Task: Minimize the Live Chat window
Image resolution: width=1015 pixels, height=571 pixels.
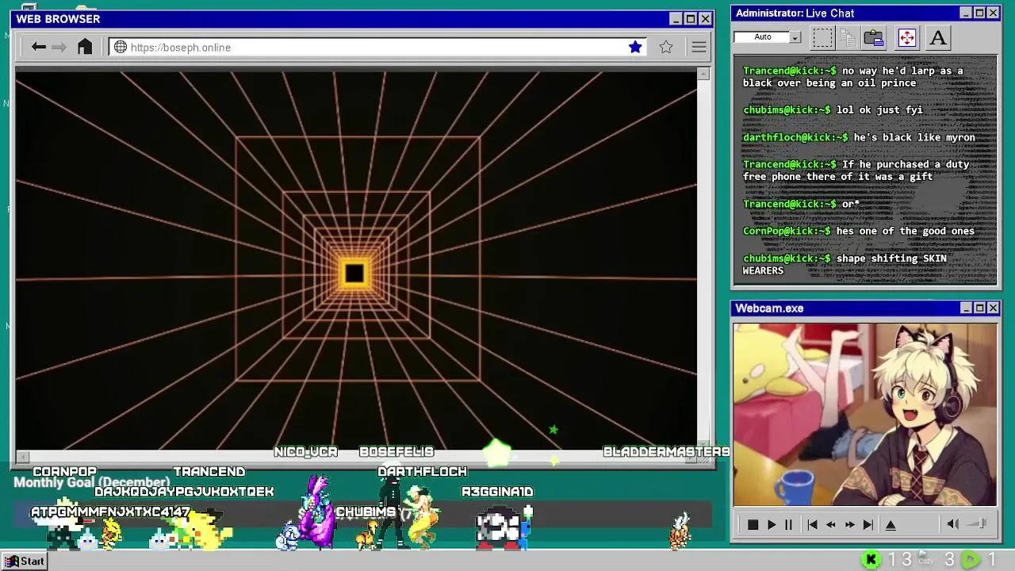Action: point(965,13)
